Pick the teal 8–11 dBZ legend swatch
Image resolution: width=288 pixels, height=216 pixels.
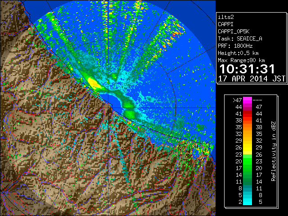pyautogui.click(x=247, y=188)
